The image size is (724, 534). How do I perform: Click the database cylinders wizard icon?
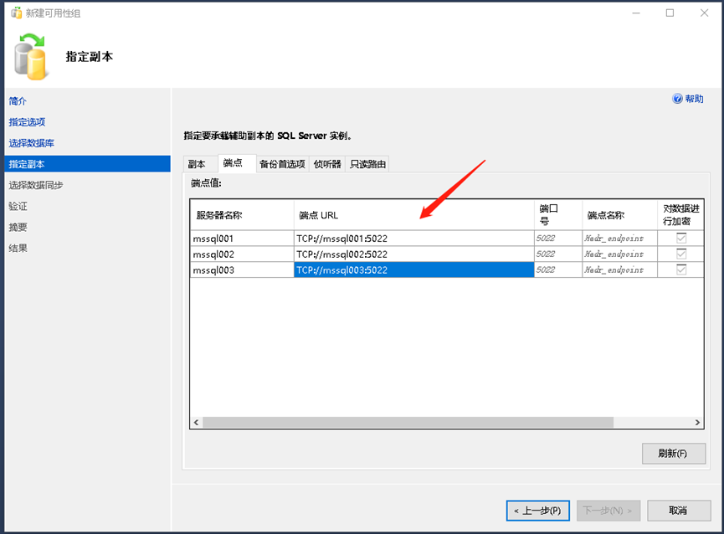30,57
